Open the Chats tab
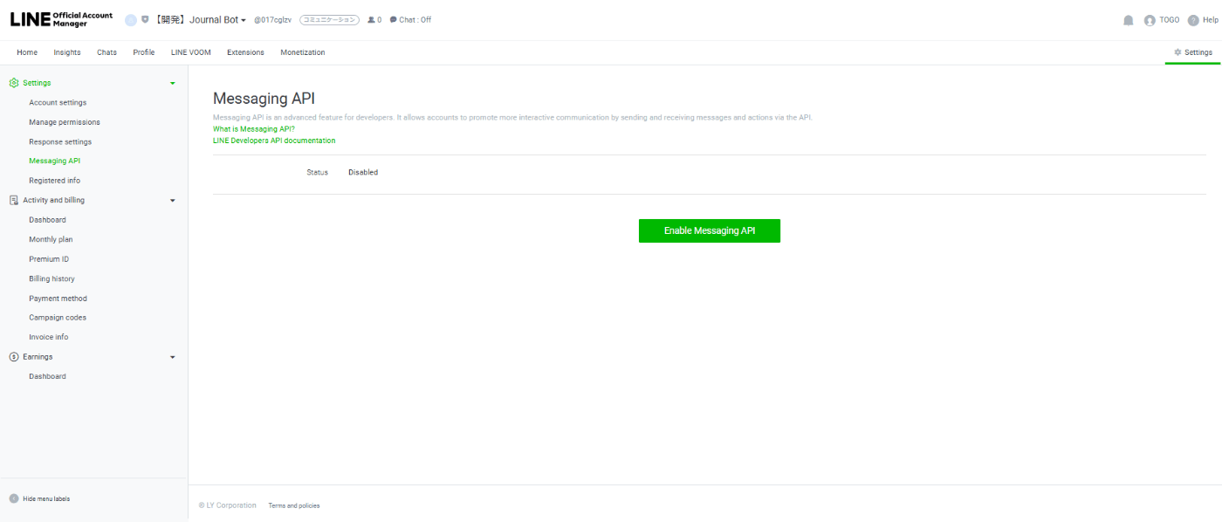Screen dimensions: 1222x522 tap(106, 52)
